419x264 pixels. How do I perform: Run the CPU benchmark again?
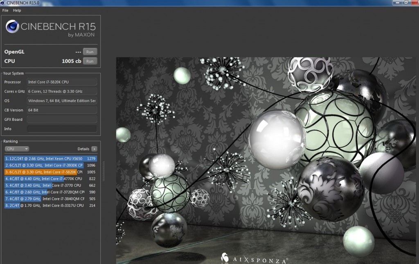tap(90, 61)
